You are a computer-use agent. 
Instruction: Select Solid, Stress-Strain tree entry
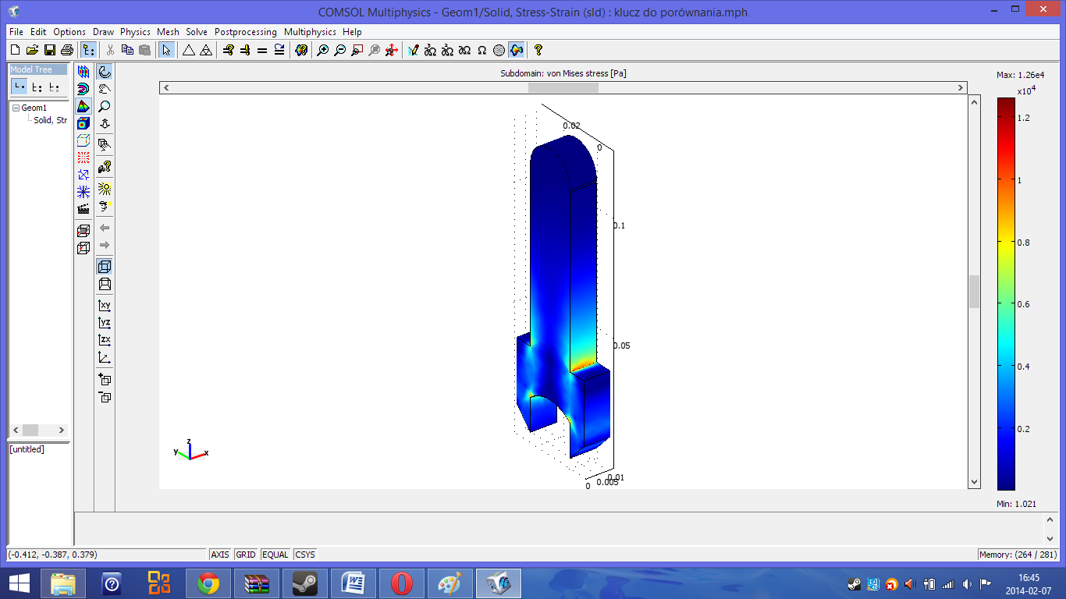[50, 120]
